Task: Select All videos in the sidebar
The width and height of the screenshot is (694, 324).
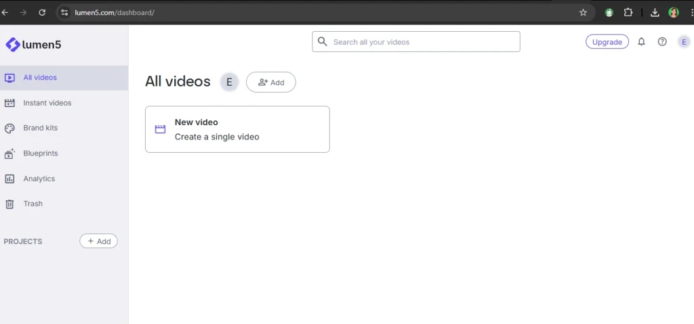Action: pyautogui.click(x=40, y=78)
